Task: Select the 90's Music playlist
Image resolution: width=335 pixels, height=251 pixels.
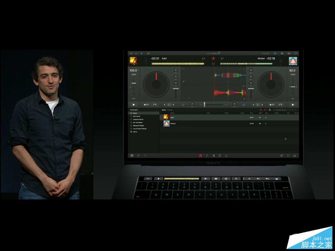Action: [144, 116]
